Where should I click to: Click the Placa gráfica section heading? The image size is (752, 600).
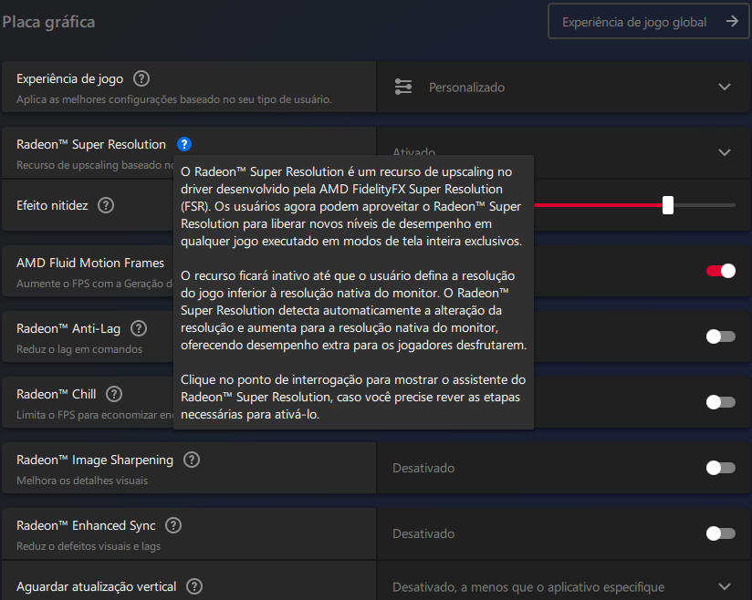pos(48,22)
